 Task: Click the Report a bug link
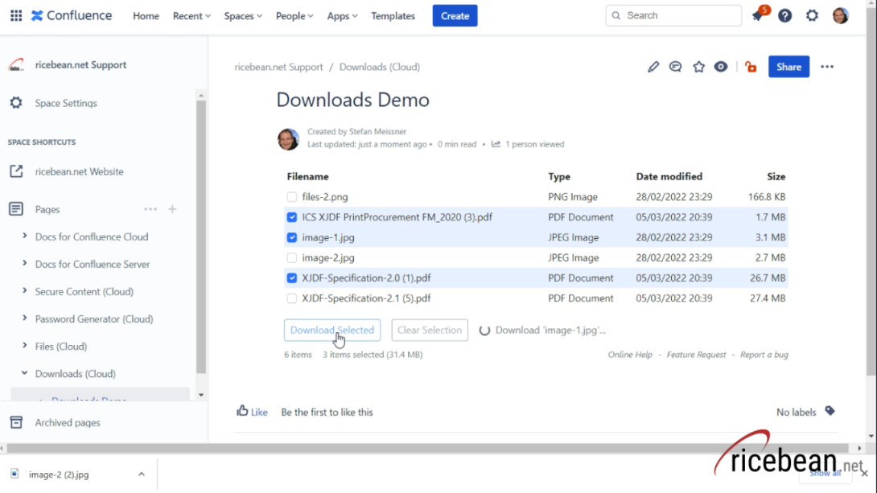(764, 354)
